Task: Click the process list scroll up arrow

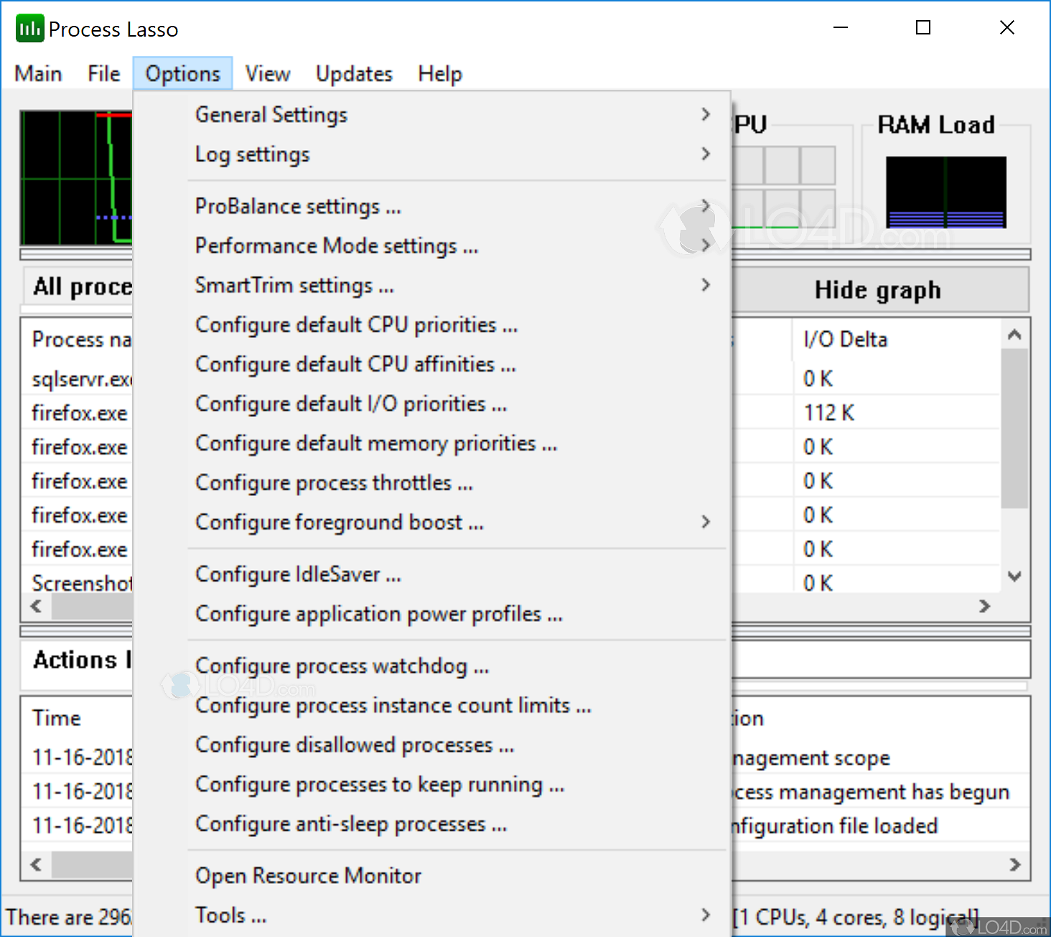Action: 1014,335
